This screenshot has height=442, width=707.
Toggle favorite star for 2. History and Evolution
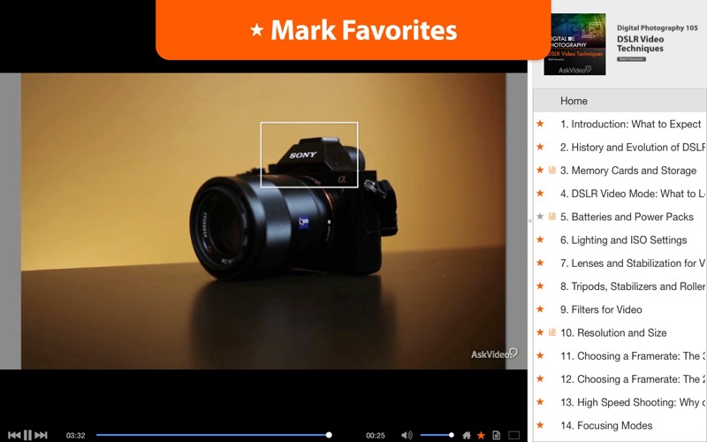[x=540, y=147]
